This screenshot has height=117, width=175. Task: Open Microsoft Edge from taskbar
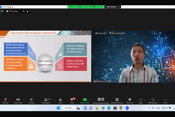[109, 108]
